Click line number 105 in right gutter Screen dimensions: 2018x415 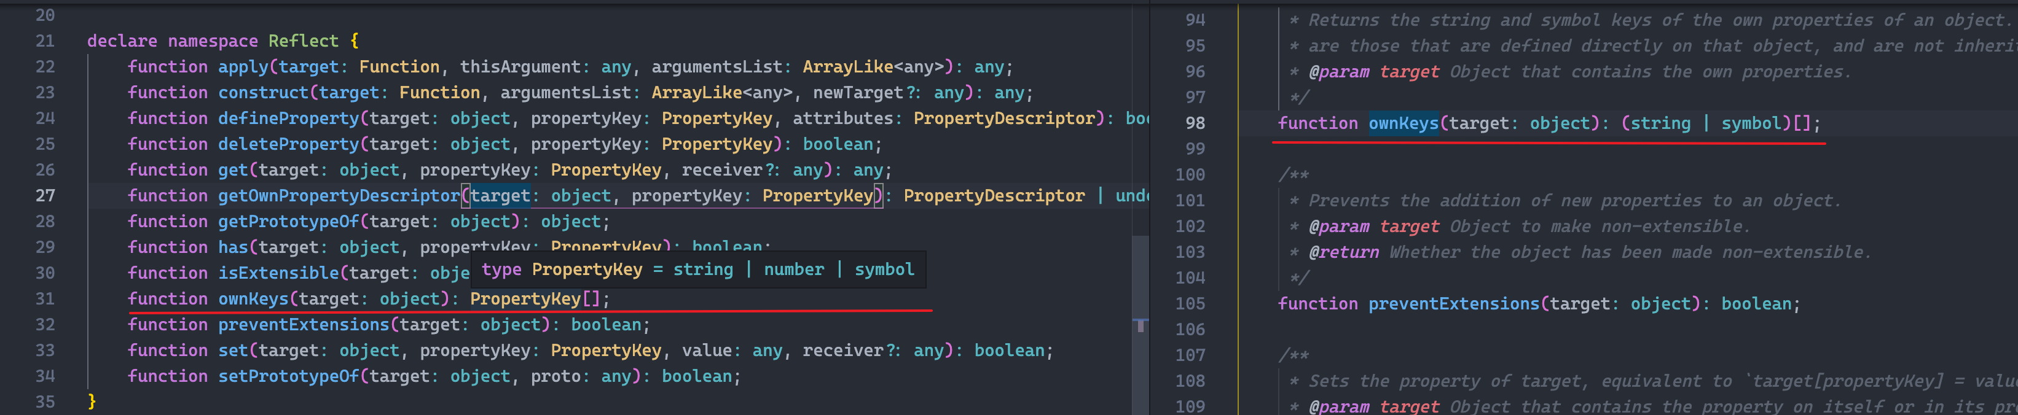click(x=1190, y=304)
